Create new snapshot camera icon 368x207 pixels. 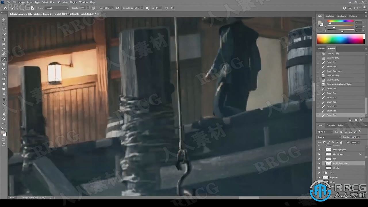tap(356, 120)
